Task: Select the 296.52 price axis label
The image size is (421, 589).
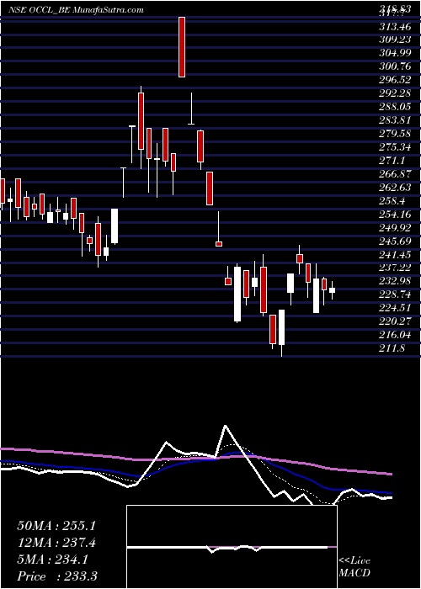Action: click(395, 81)
